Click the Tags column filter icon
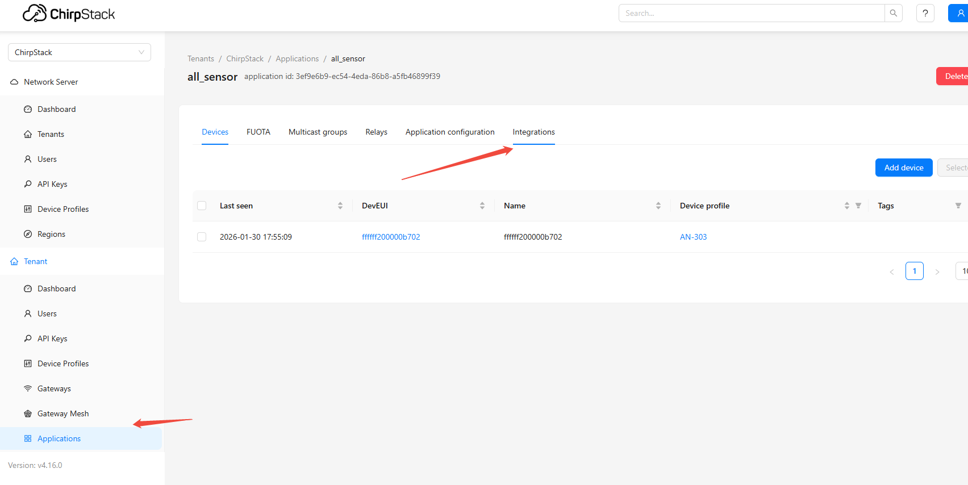Image resolution: width=968 pixels, height=485 pixels. pyautogui.click(x=958, y=206)
